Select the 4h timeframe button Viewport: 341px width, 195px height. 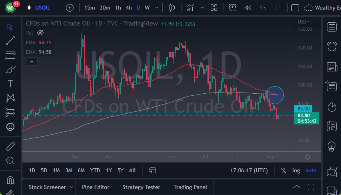[128, 8]
